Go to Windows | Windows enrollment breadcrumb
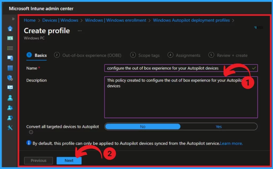This screenshot has height=169, width=273. [x=116, y=20]
